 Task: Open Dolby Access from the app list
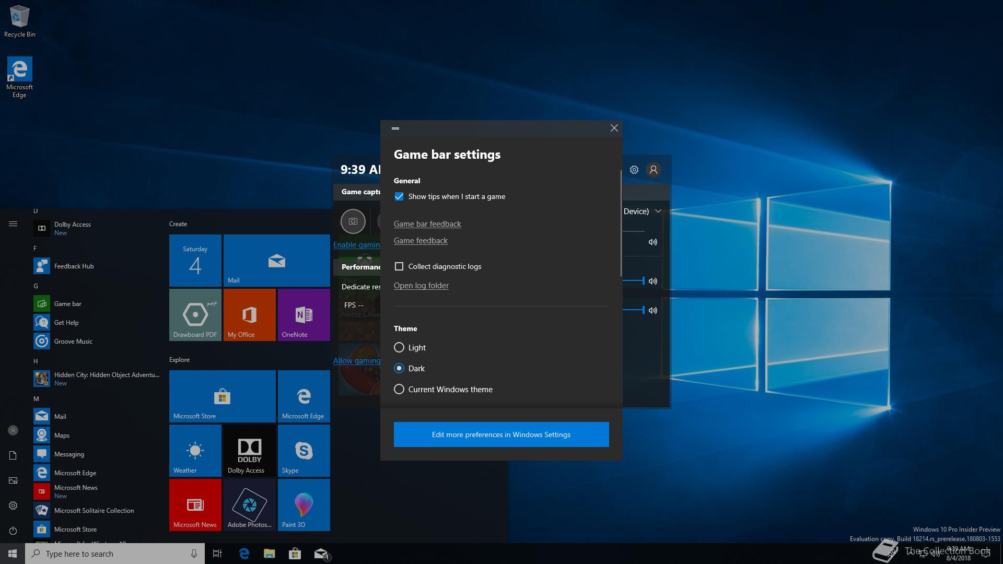[x=97, y=228]
